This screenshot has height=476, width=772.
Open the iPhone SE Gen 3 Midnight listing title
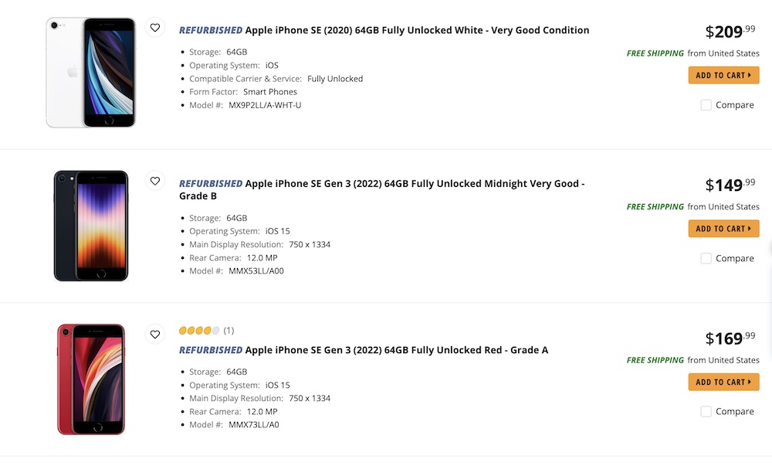pyautogui.click(x=415, y=184)
